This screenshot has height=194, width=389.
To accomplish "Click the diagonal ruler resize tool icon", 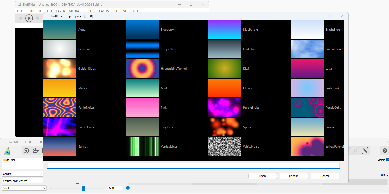I will [x=365, y=151].
